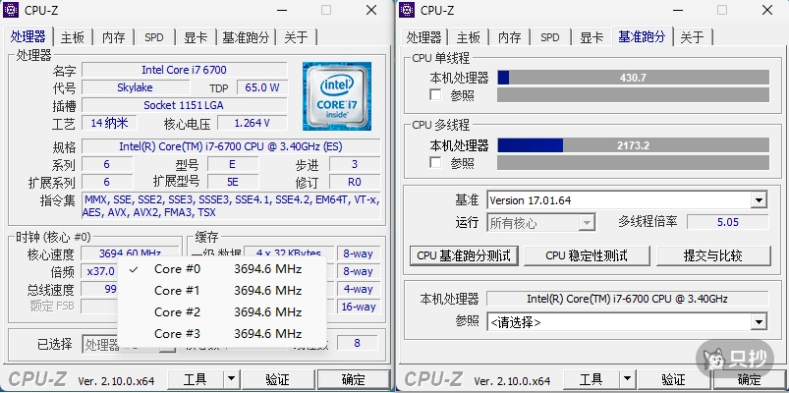Switch to SPD tab in left window
This screenshot has width=789, height=393.
coord(154,37)
